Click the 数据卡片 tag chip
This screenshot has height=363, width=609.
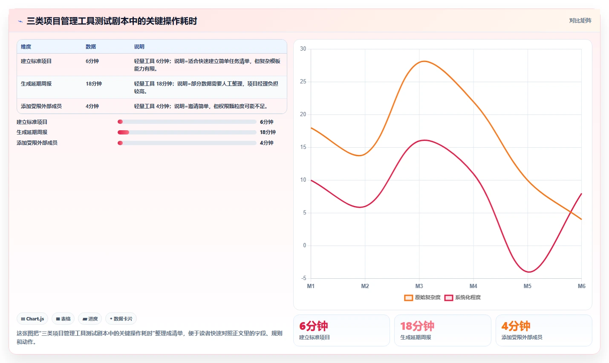coord(121,319)
